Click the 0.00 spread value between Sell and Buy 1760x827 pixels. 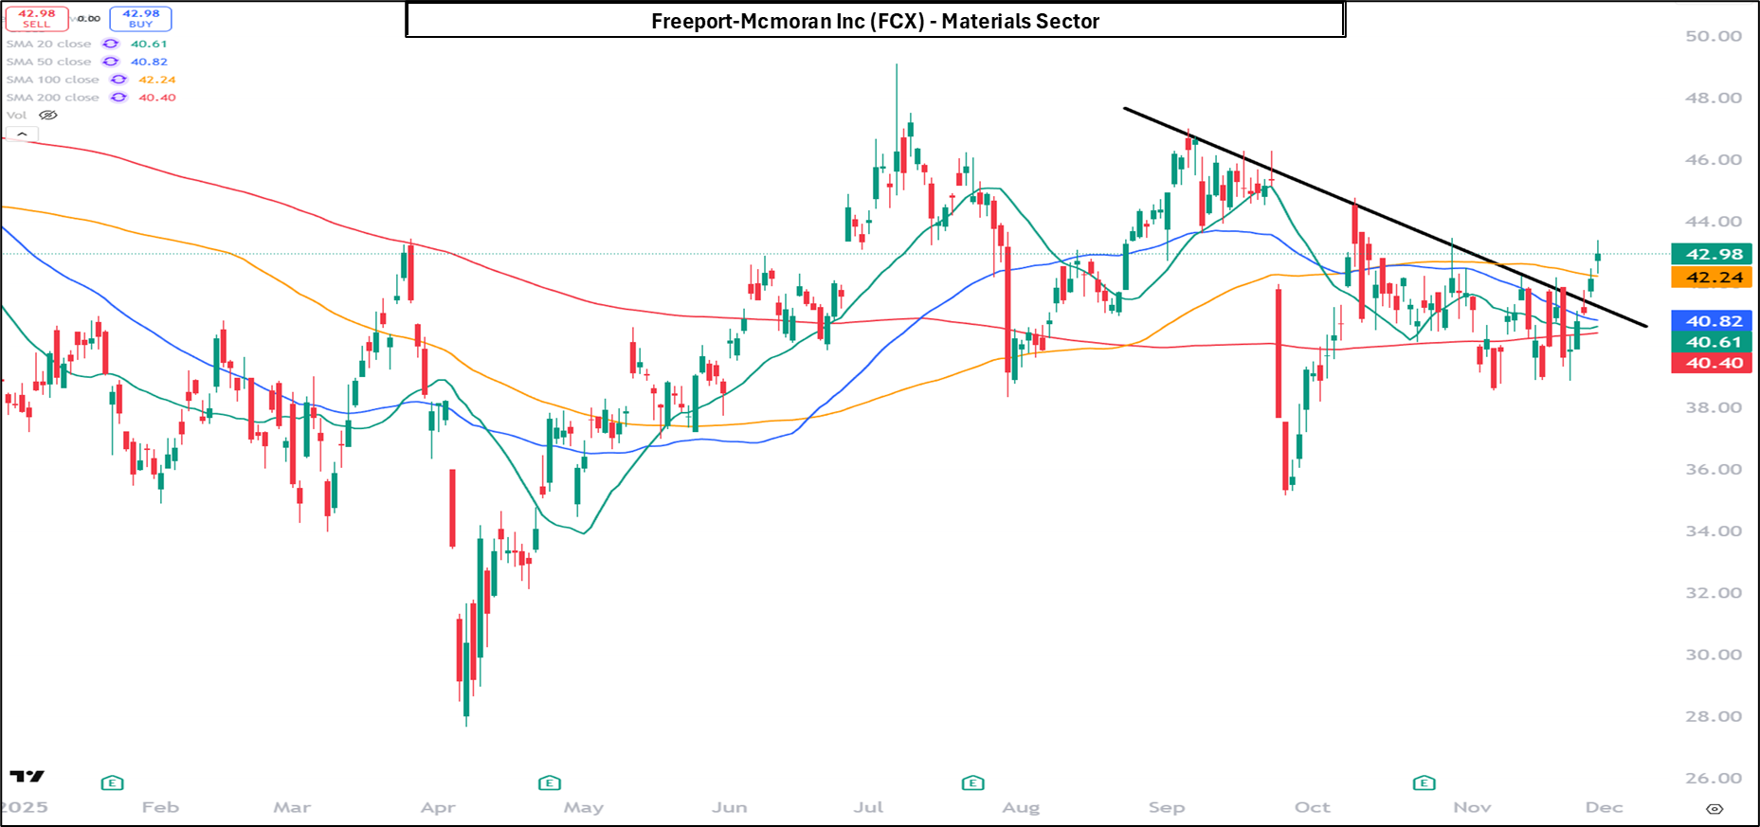point(89,19)
